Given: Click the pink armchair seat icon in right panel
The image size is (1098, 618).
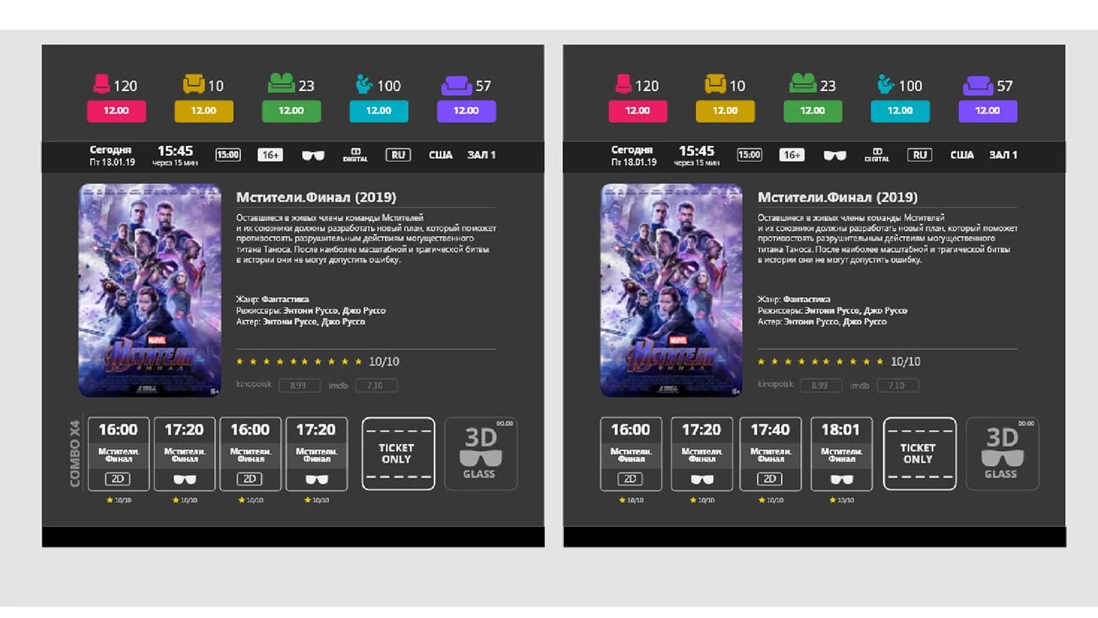Looking at the screenshot, I should [623, 84].
